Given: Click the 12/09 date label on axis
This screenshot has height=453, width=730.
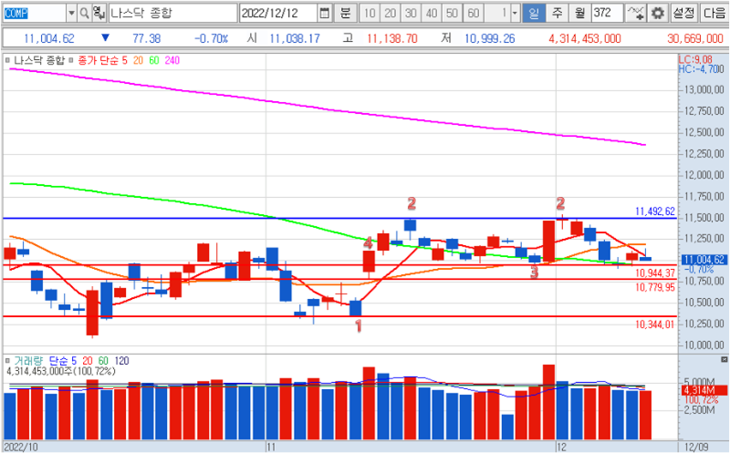Looking at the screenshot, I should point(696,447).
